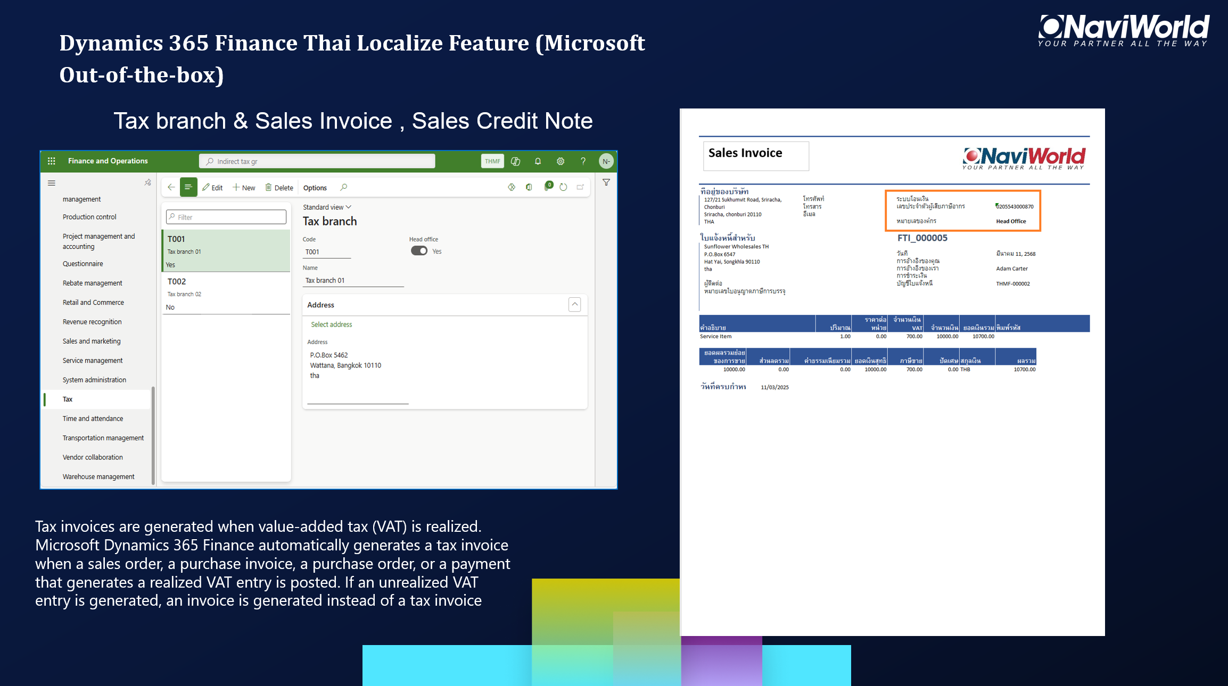Open the Options tab
The image size is (1228, 686).
coord(315,188)
